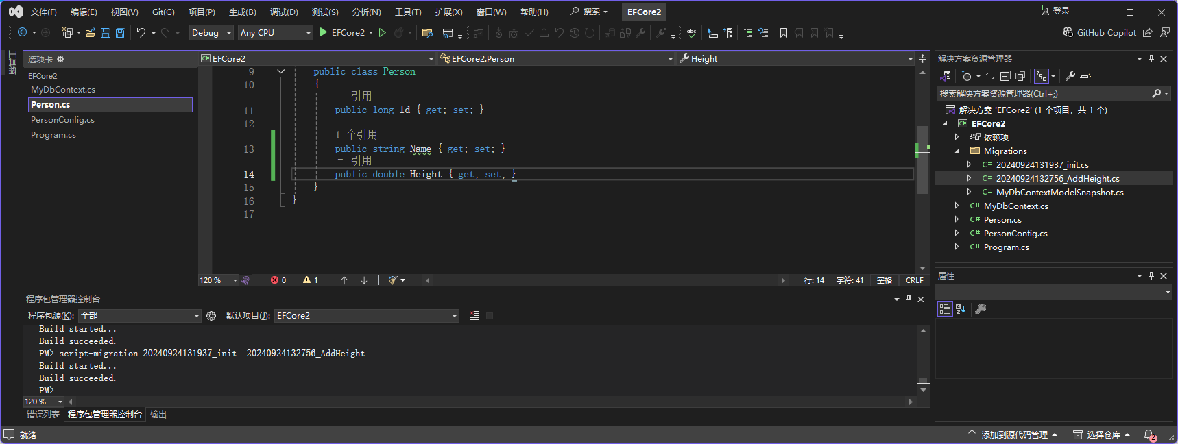Open the 程序包源 dropdown showing 全部
1178x444 pixels.
(x=139, y=316)
